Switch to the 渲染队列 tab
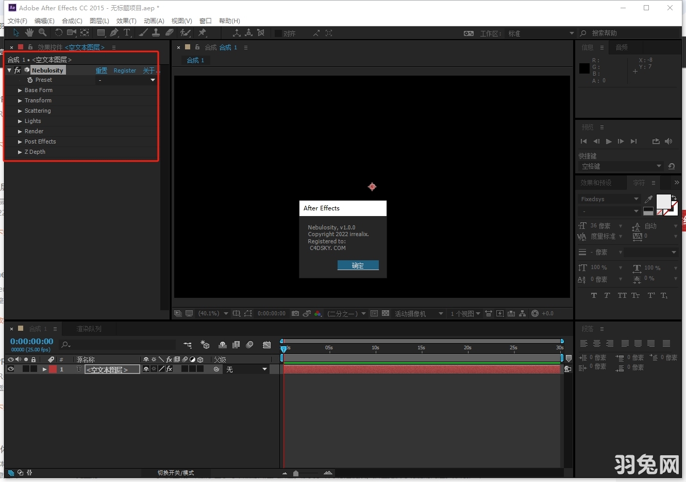Viewport: 686px width, 482px height. (89, 329)
